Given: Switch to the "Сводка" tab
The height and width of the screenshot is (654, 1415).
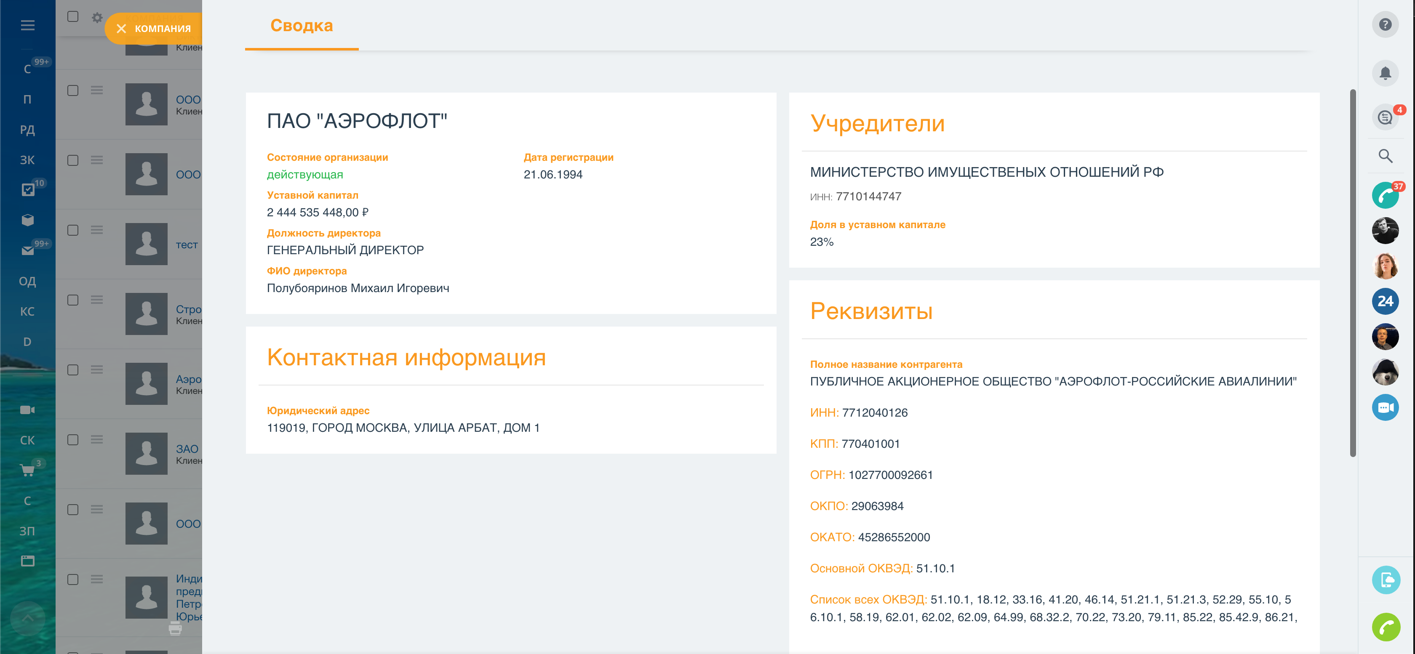Looking at the screenshot, I should [301, 25].
